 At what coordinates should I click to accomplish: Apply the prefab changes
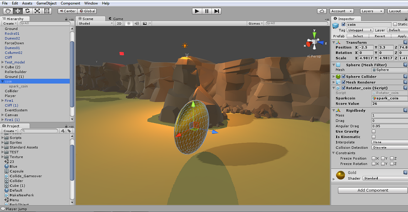pos(401,36)
